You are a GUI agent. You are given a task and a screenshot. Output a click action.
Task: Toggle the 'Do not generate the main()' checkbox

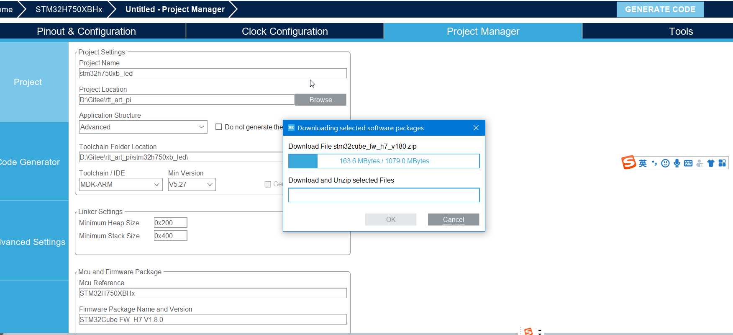pos(218,126)
